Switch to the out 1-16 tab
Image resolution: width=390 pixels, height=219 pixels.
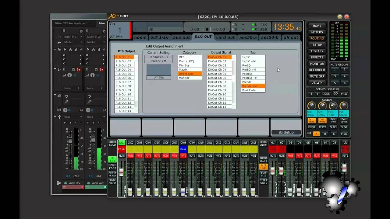coord(159,37)
